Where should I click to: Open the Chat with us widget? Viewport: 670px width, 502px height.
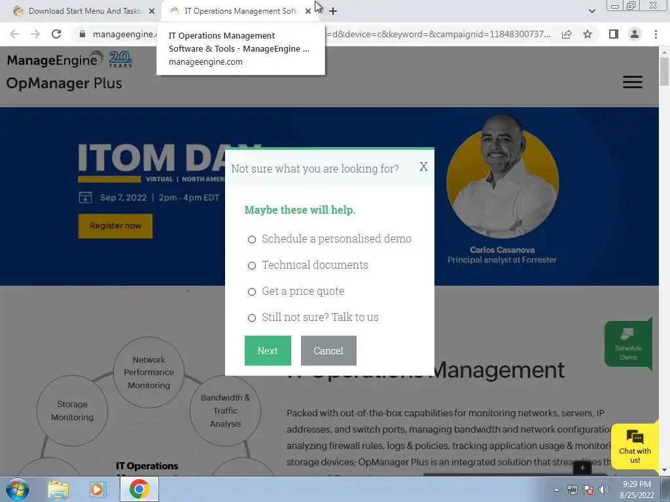pos(635,447)
